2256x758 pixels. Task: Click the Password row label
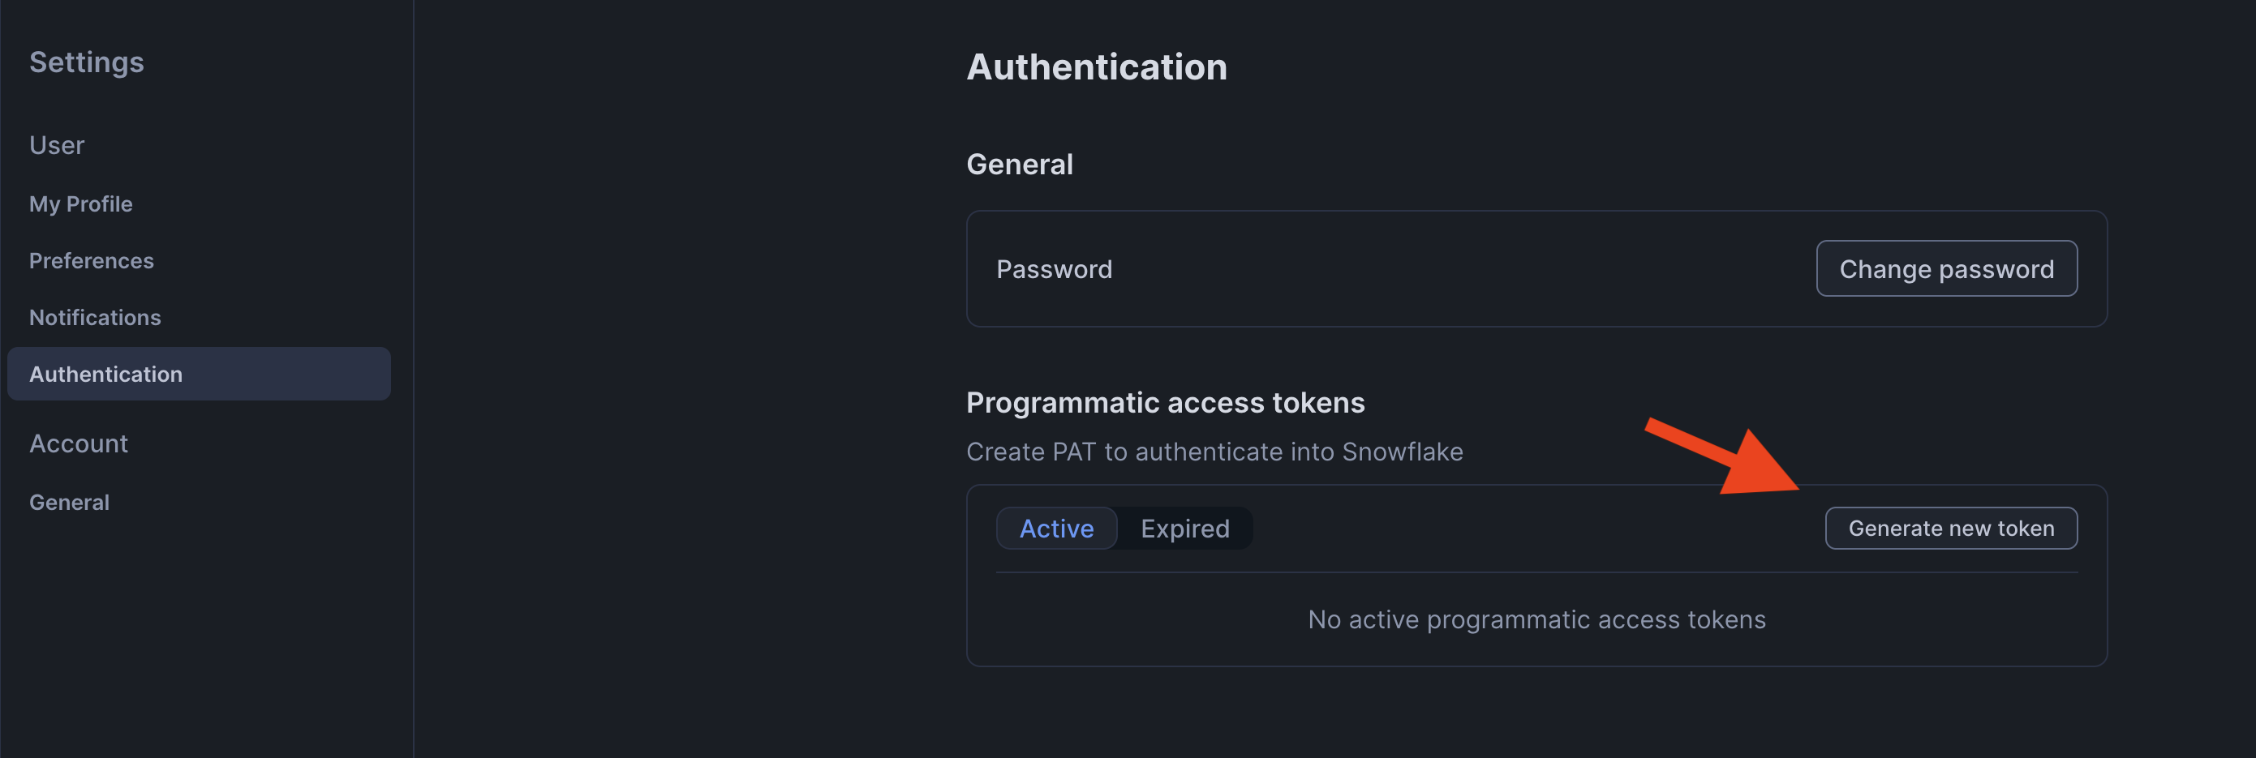pyautogui.click(x=1054, y=268)
